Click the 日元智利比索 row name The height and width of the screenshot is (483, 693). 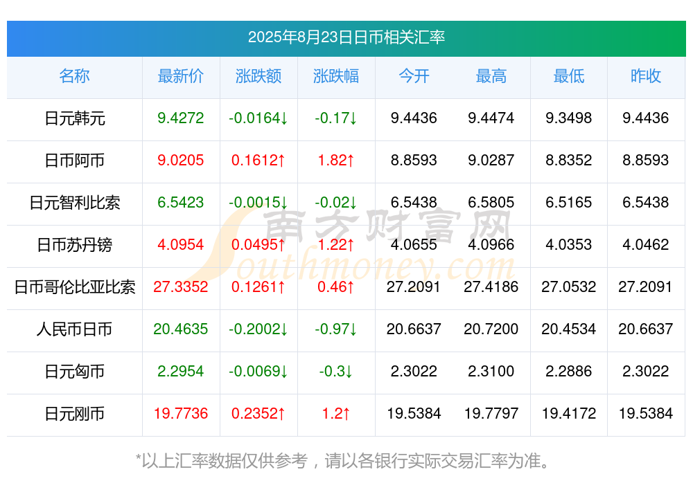(75, 203)
